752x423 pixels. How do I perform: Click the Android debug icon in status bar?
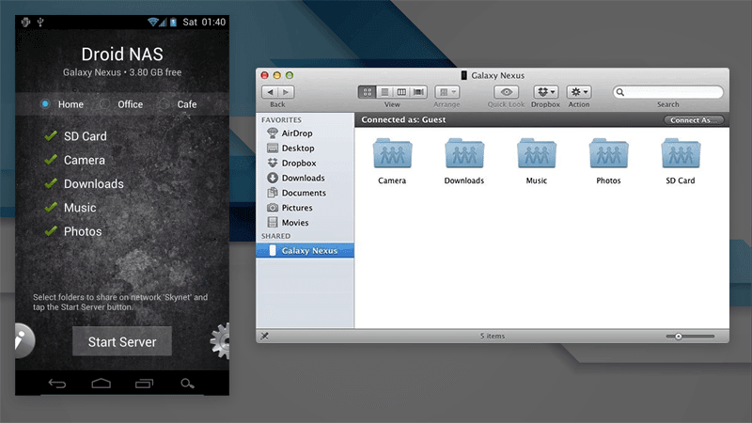coord(26,22)
